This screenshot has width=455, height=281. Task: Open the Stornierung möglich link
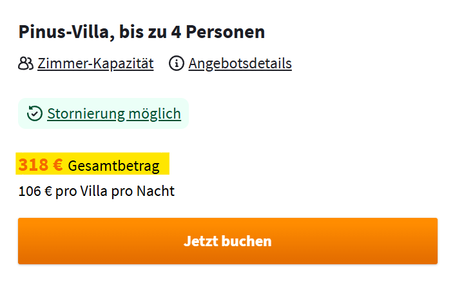(x=114, y=114)
